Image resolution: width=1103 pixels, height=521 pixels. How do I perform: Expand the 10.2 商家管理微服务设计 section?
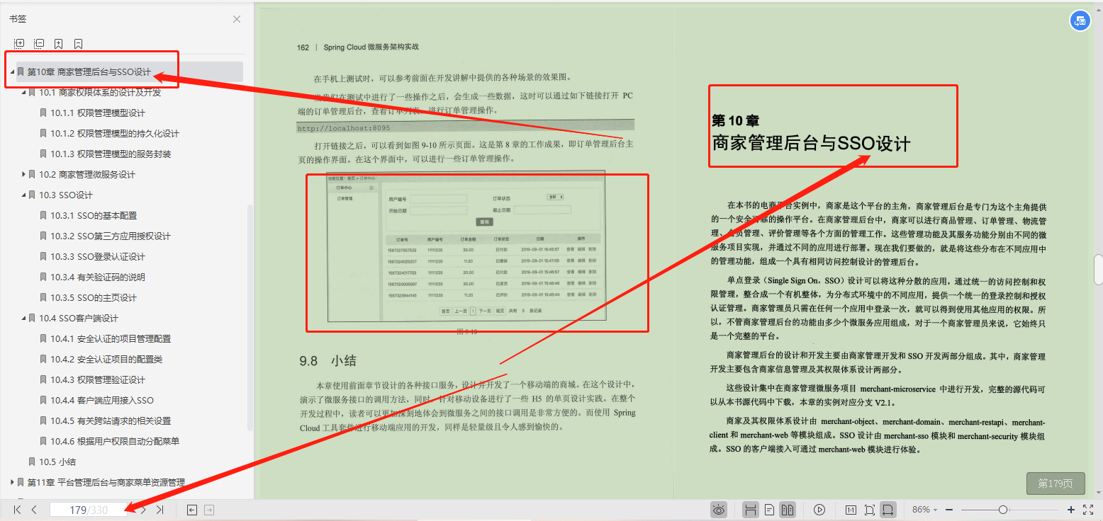coord(23,174)
